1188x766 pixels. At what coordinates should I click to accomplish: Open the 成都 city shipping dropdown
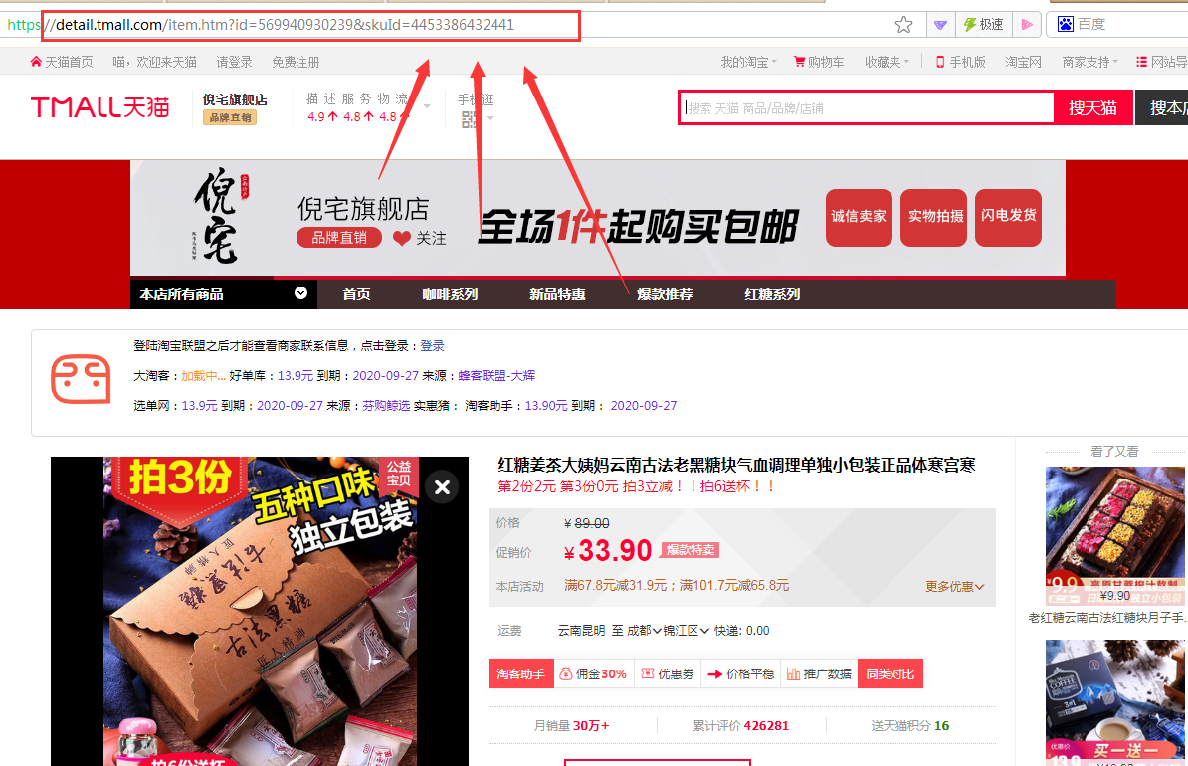pyautogui.click(x=645, y=631)
